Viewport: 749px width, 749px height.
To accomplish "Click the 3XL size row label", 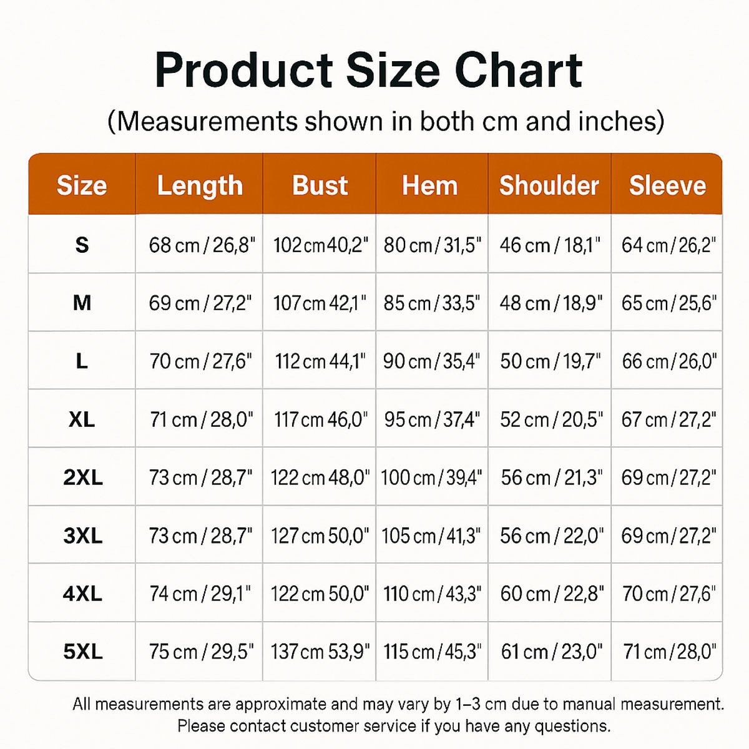I will tap(82, 536).
